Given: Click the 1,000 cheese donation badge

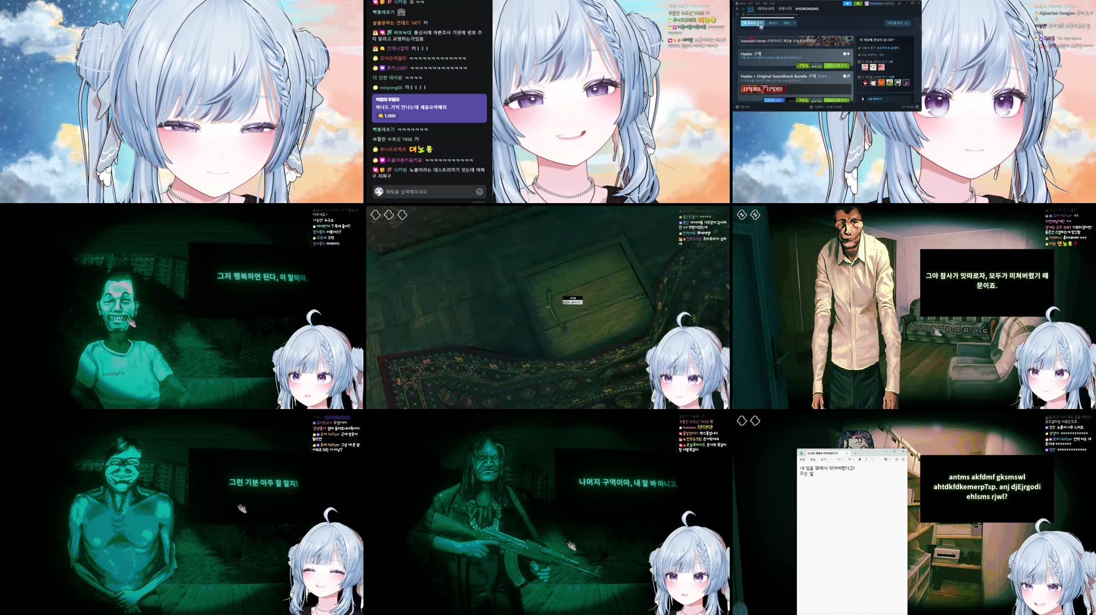Looking at the screenshot, I should (387, 116).
